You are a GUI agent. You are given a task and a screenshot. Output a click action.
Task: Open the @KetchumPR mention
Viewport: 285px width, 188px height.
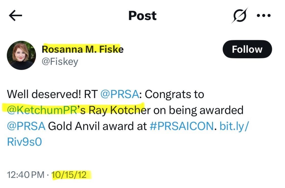pyautogui.click(x=42, y=110)
